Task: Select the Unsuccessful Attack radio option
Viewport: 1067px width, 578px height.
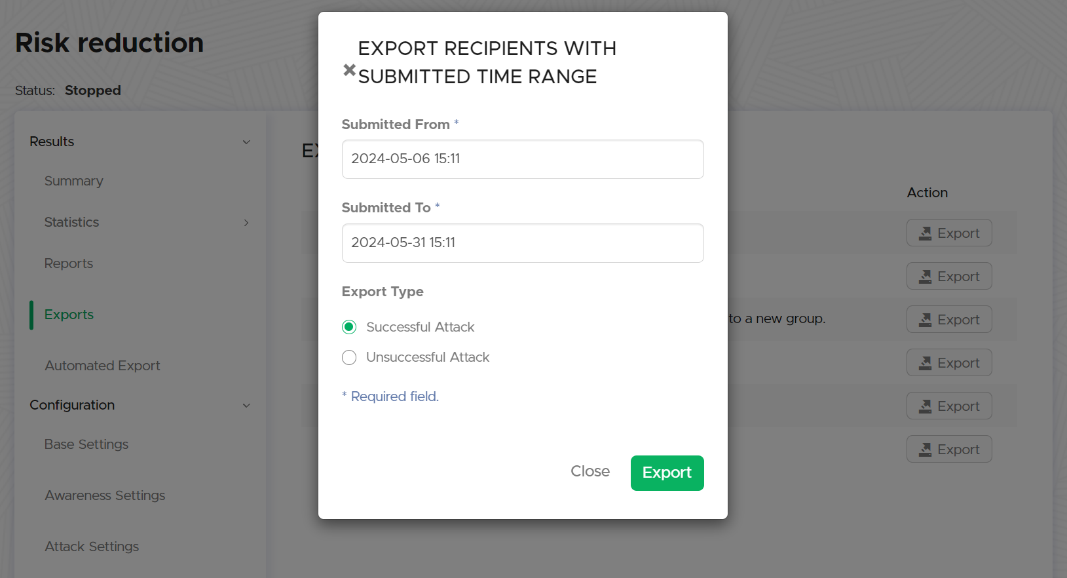Action: (349, 357)
